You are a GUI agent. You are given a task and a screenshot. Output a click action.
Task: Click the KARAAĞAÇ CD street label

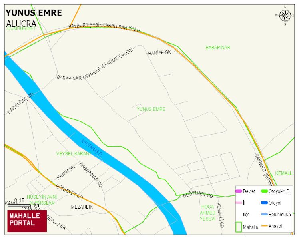(x=20, y=103)
